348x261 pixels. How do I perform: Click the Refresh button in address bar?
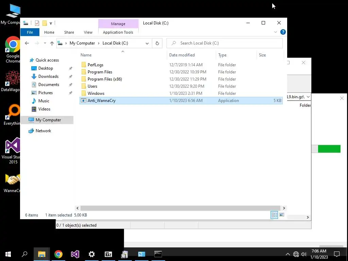click(157, 43)
